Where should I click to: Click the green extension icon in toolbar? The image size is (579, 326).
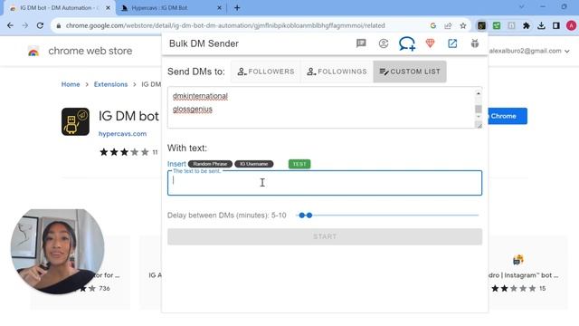(497, 25)
